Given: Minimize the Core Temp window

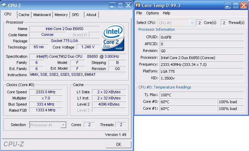Looking at the screenshot, I should [x=228, y=5].
